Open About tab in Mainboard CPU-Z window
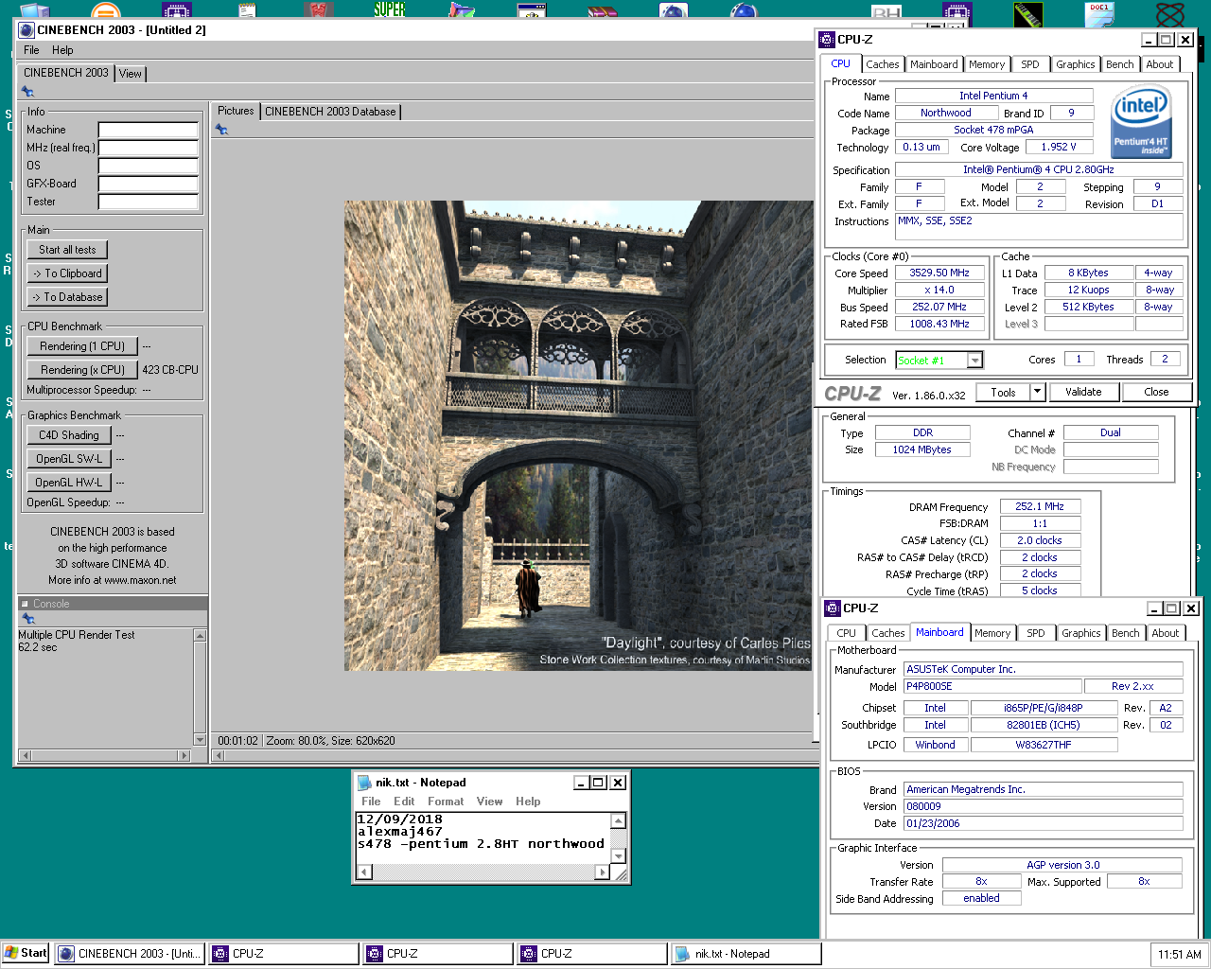Screen dimensions: 1211x969 click(1166, 633)
